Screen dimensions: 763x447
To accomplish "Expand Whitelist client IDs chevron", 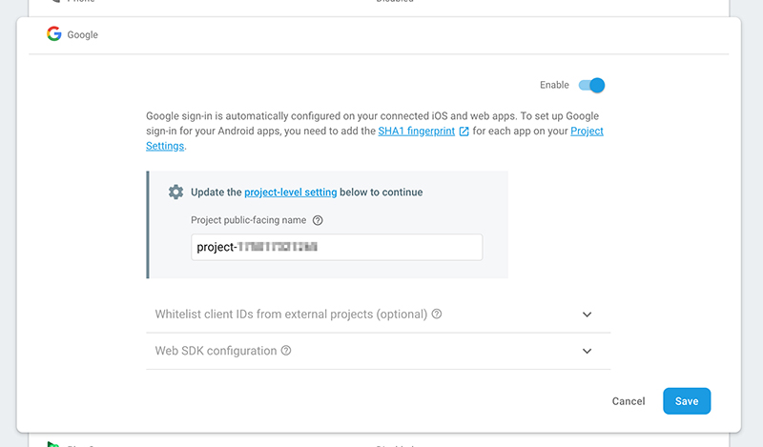I will 588,315.
